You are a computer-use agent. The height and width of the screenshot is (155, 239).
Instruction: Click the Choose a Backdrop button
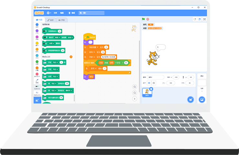202,100
